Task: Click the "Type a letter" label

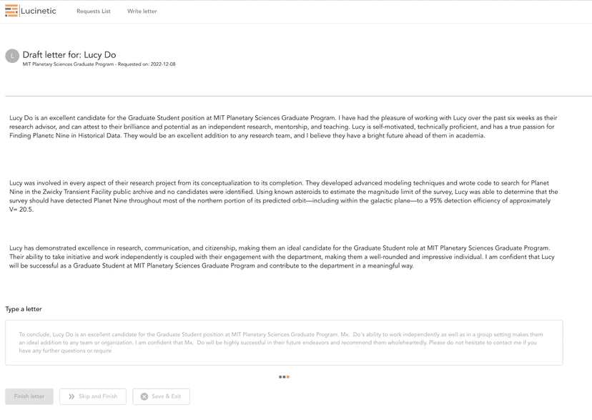Action: pos(24,309)
